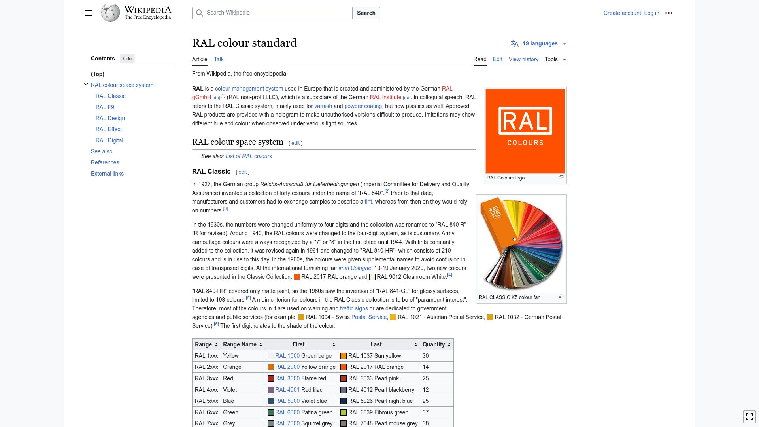The image size is (759, 427).
Task: Open the colour management system link
Action: pyautogui.click(x=249, y=89)
